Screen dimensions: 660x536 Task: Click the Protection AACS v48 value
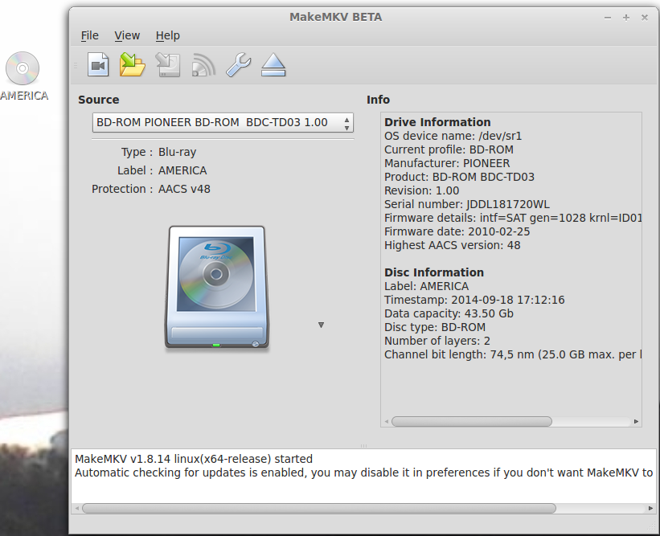pos(184,190)
